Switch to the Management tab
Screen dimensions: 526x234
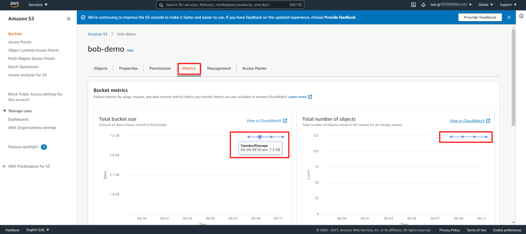tap(219, 68)
